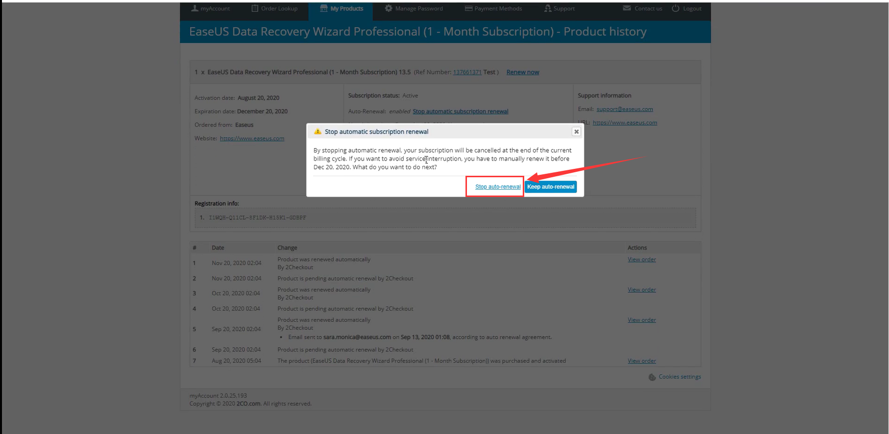Click the Payment Methods card icon
Viewport: 889px width, 434px height.
tap(468, 8)
